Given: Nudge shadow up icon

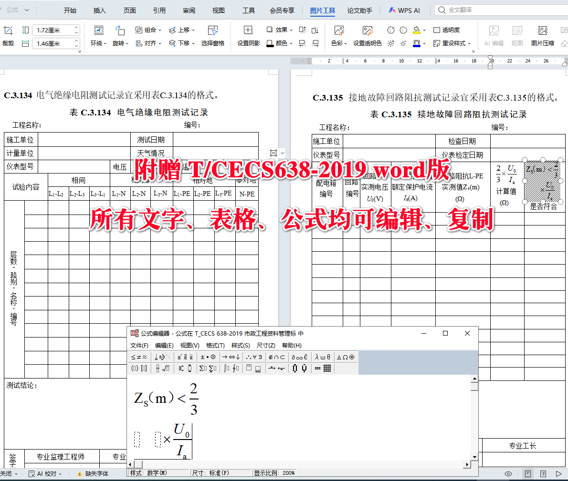Looking at the screenshot, I should [303, 30].
